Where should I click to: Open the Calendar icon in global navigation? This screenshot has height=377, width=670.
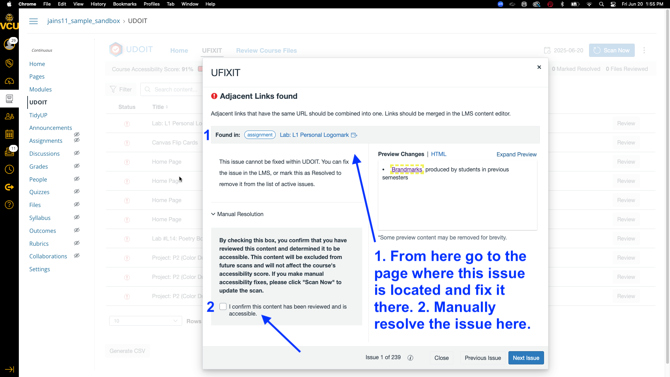9,134
